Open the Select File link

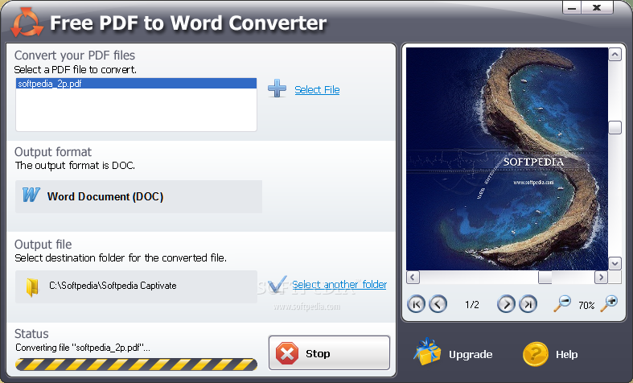pyautogui.click(x=317, y=89)
